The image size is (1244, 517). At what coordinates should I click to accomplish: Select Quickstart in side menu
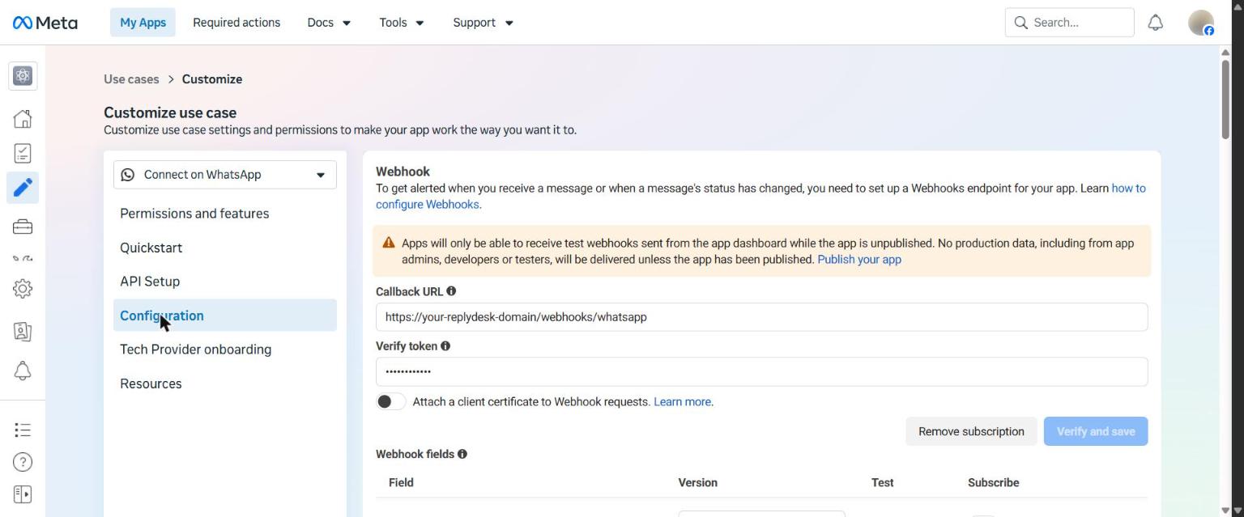coord(225,248)
